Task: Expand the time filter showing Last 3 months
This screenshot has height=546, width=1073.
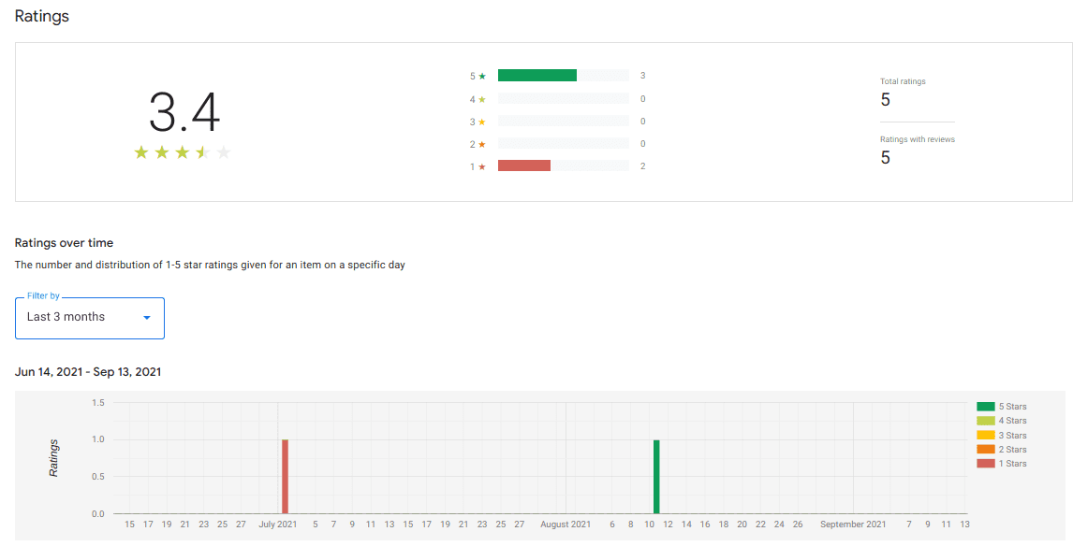Action: point(89,318)
